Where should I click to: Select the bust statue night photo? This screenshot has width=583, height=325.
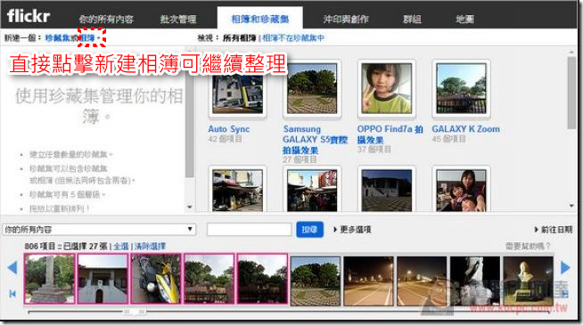pyautogui.click(x=529, y=281)
